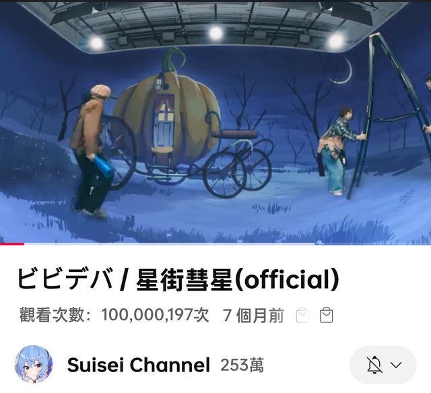The width and height of the screenshot is (431, 393).
Task: Tap the center studio ceiling light
Action: tap(216, 33)
